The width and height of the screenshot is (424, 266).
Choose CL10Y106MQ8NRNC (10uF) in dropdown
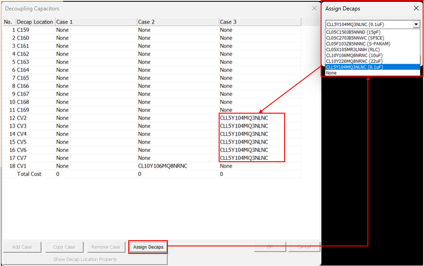(354, 55)
